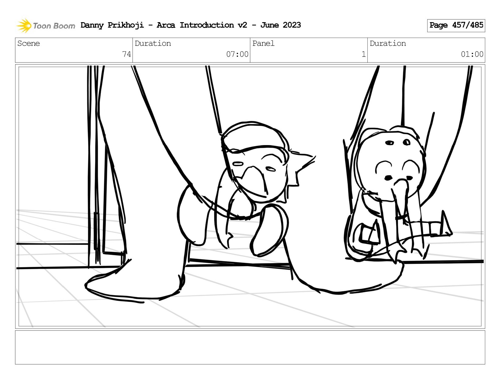
Task: Click panel duration value '01:00'
Action: point(472,54)
